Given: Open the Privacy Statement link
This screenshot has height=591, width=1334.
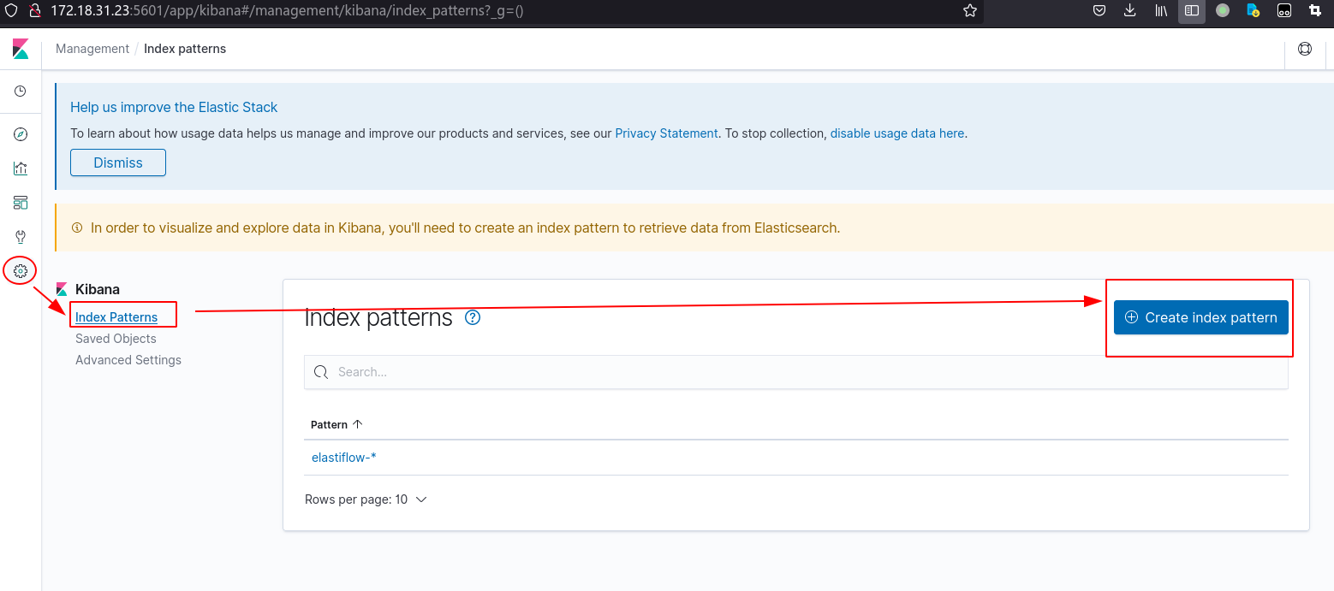Looking at the screenshot, I should coord(667,133).
